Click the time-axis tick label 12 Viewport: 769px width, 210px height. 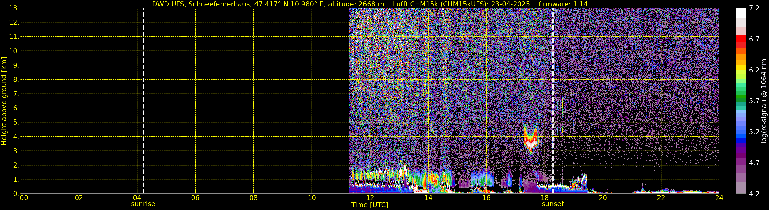click(x=370, y=198)
